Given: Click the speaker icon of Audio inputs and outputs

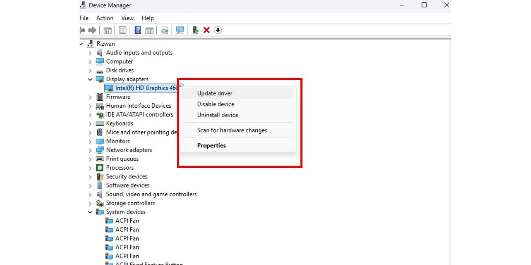Looking at the screenshot, I should pos(100,53).
